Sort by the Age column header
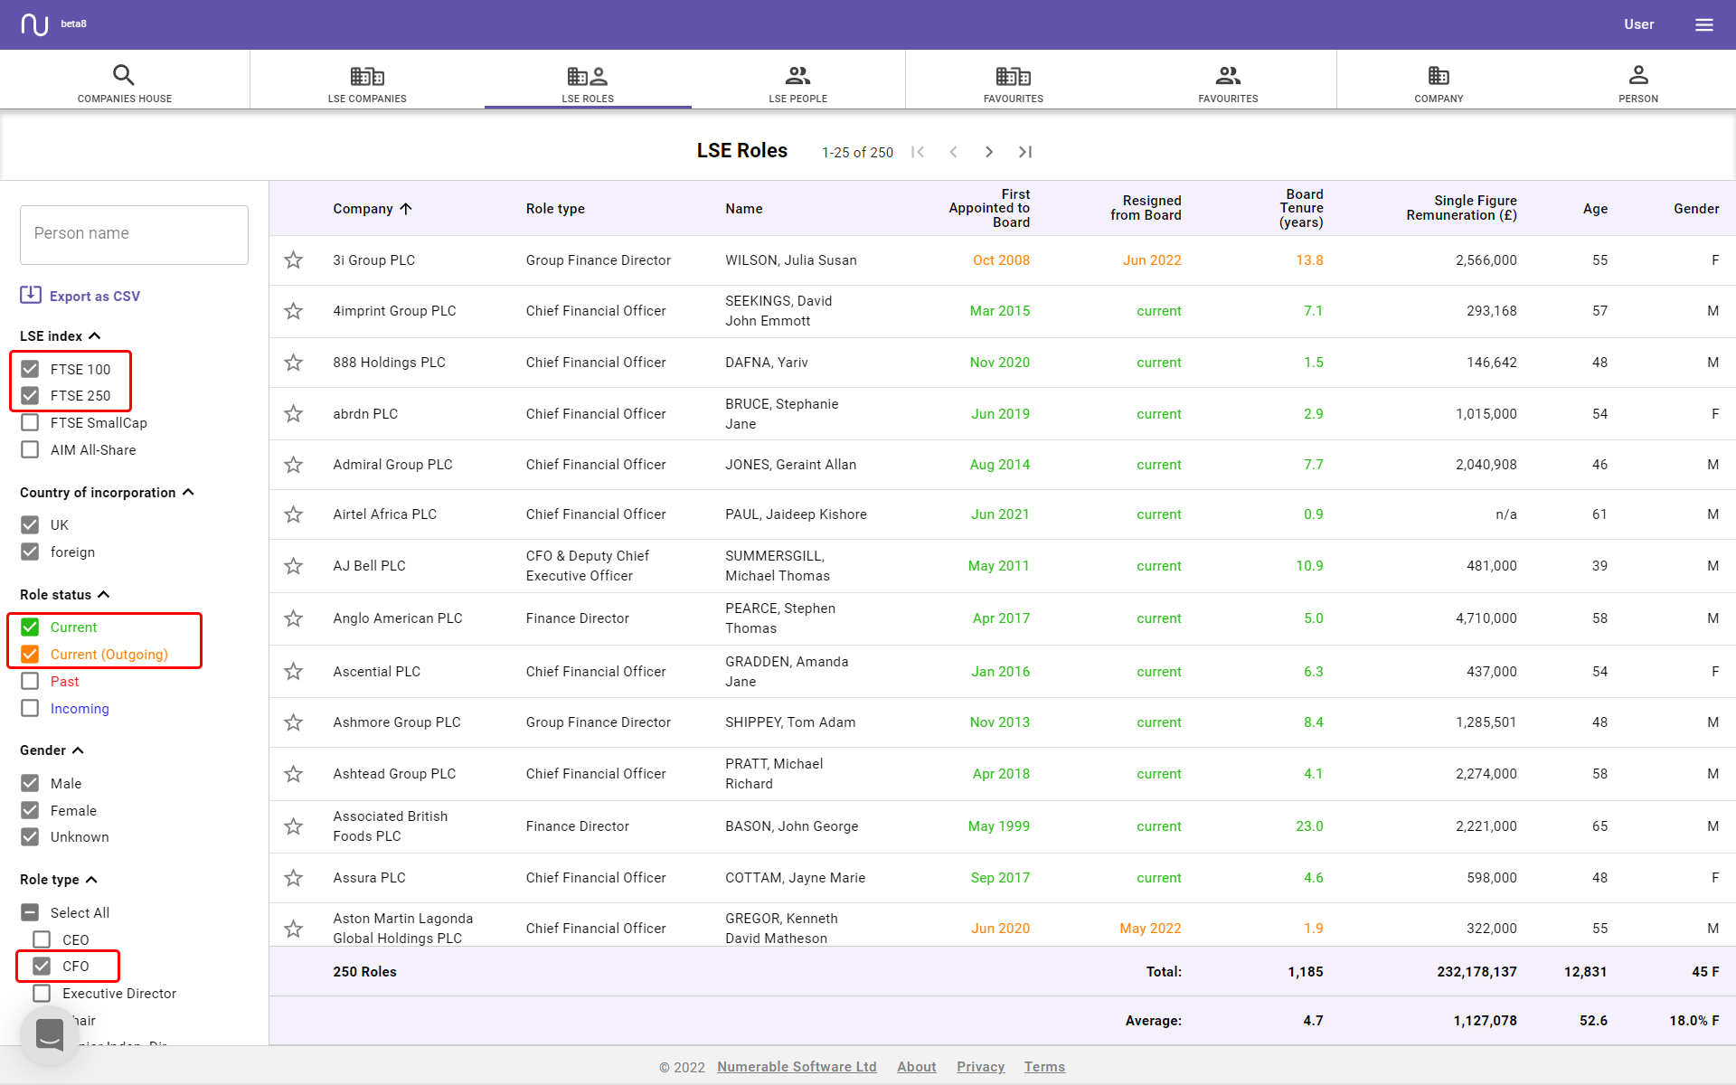Viewport: 1736px width, 1085px height. 1595,209
